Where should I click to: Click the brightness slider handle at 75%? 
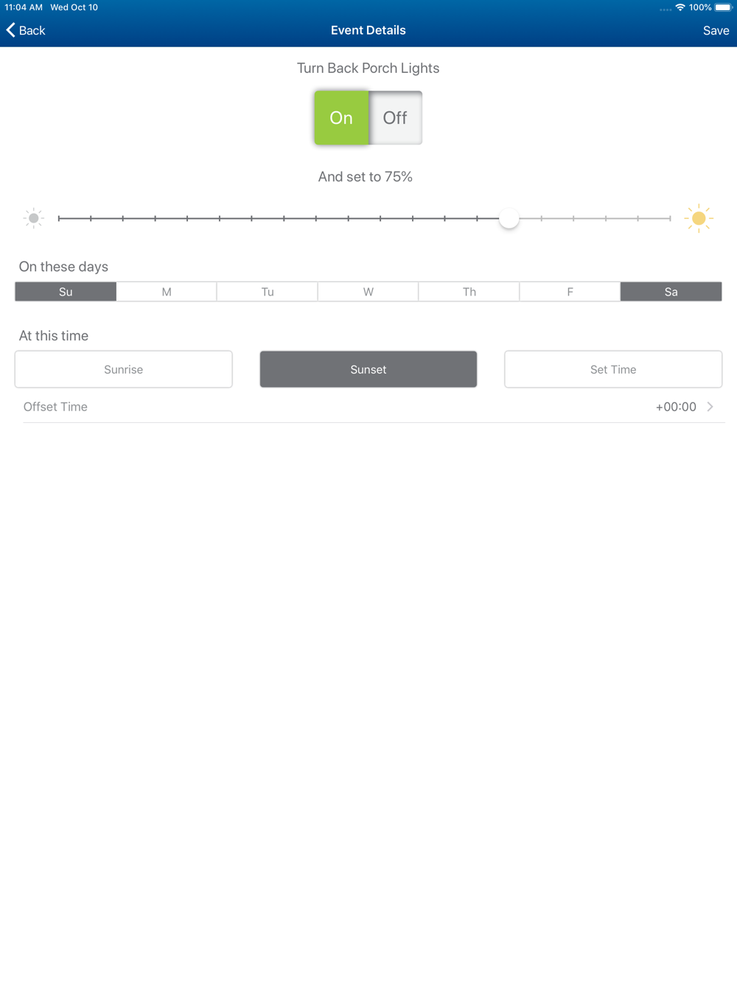(509, 218)
